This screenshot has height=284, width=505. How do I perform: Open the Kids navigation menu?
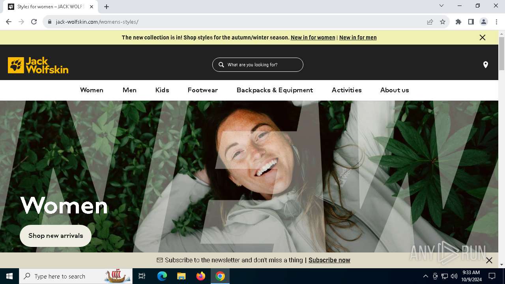tap(162, 90)
